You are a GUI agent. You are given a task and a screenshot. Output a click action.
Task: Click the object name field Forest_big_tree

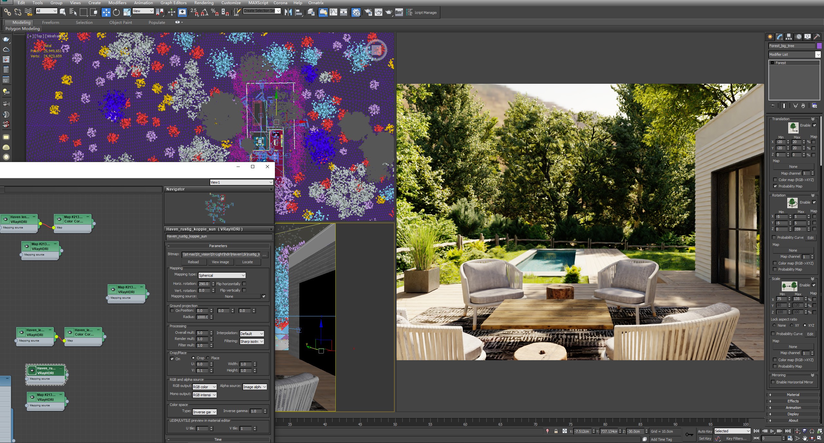[x=792, y=46]
